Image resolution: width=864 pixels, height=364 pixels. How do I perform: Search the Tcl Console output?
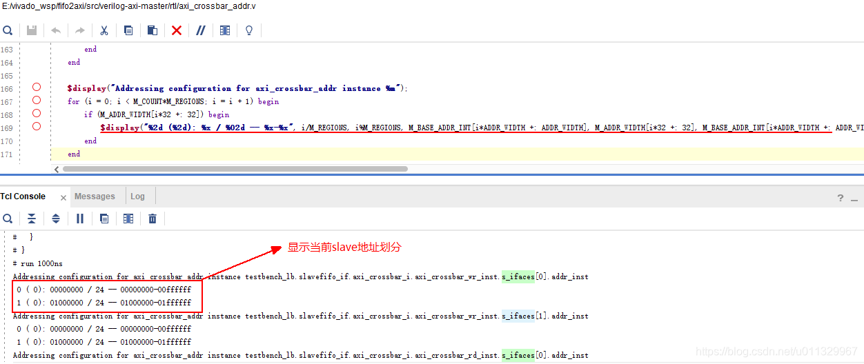(x=8, y=219)
